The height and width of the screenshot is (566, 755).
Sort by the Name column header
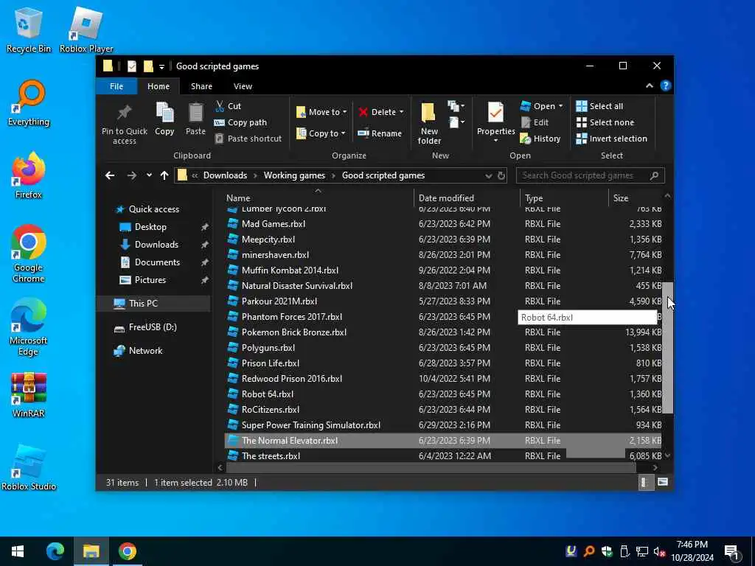coord(318,198)
